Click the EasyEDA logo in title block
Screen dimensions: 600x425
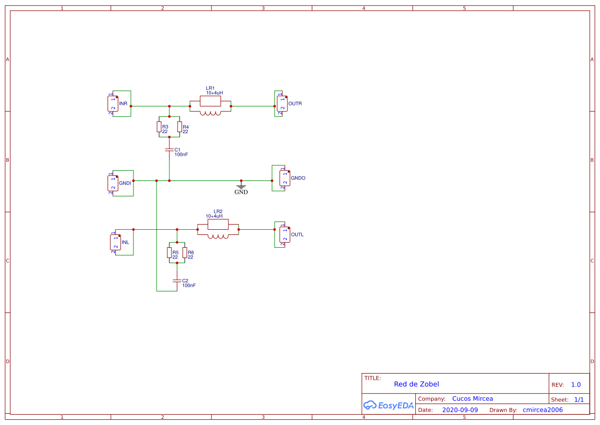pyautogui.click(x=389, y=405)
